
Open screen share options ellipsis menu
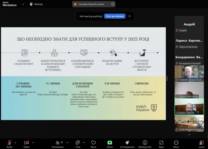pos(112,4)
